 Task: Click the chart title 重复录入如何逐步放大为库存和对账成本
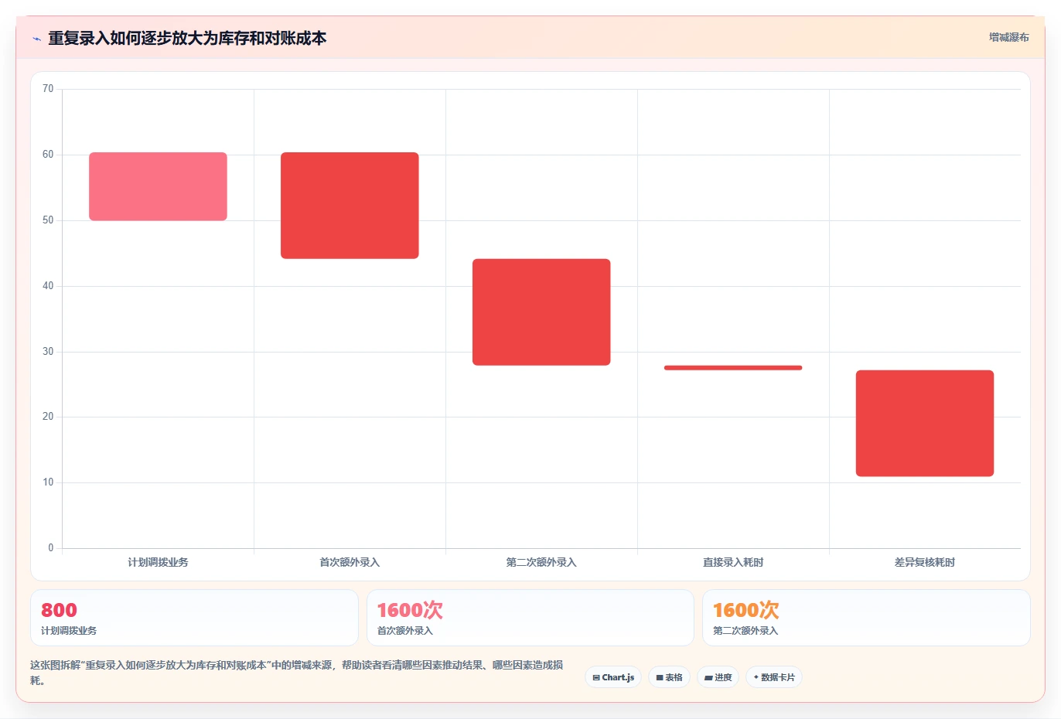(187, 39)
